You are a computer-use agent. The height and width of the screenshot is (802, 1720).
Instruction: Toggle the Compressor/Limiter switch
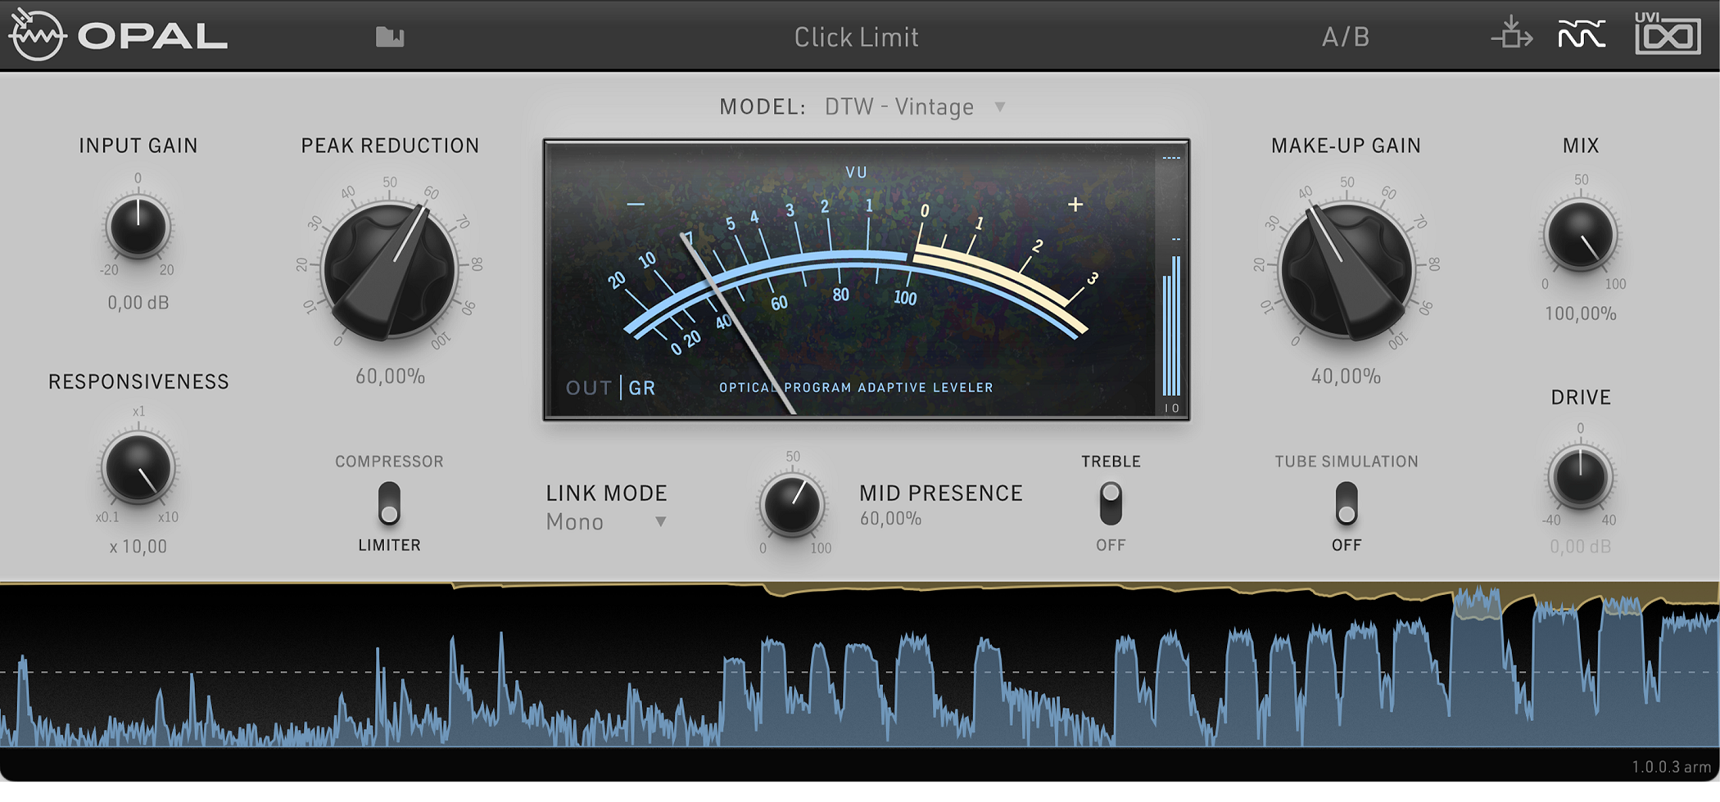[x=389, y=503]
